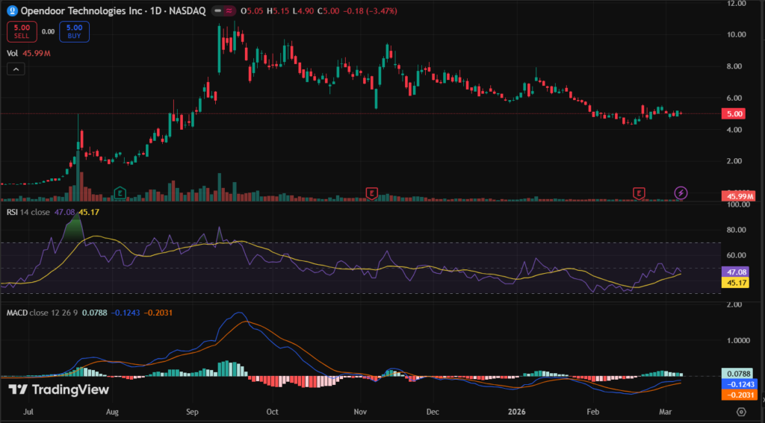Click the Sep label on time axis
Image resolution: width=765 pixels, height=423 pixels.
tap(192, 411)
